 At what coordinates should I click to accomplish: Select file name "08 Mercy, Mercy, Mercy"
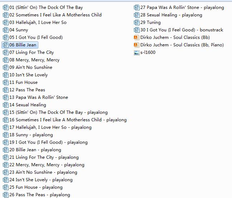(x=34, y=60)
